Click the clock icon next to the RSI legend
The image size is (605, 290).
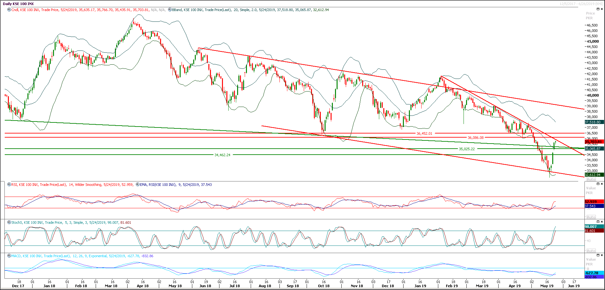click(9, 185)
